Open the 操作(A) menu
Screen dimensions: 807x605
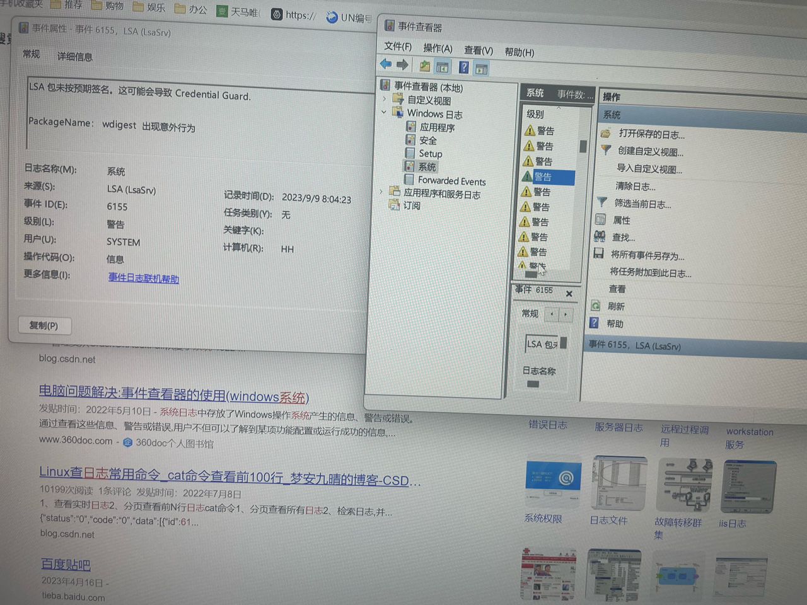tap(438, 48)
